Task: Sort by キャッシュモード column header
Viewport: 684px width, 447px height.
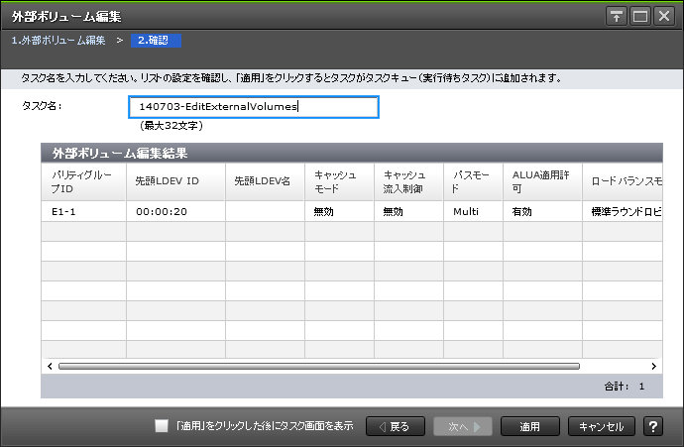Action: pyautogui.click(x=339, y=181)
